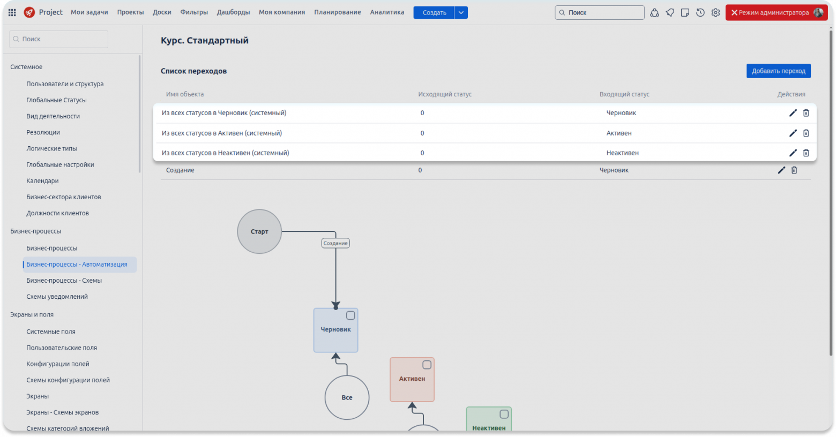Open the settings gear icon in header

pos(715,12)
